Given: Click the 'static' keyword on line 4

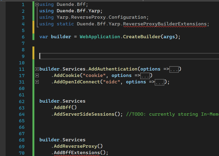Looking at the screenshot, I should (65, 24).
